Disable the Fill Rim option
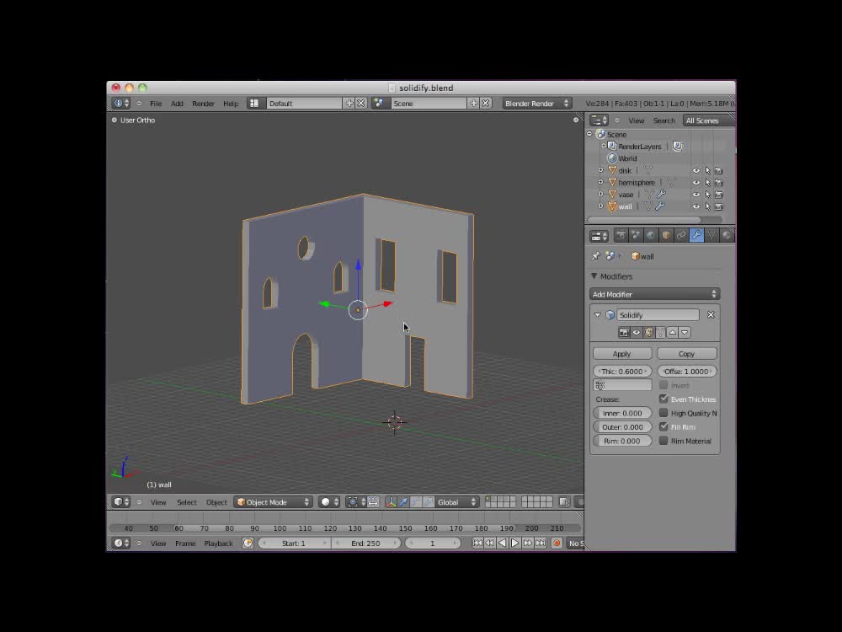 pos(664,426)
